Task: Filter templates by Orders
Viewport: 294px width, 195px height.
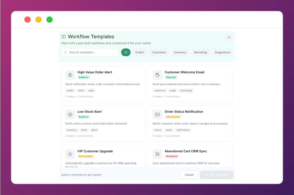Action: pyautogui.click(x=140, y=52)
